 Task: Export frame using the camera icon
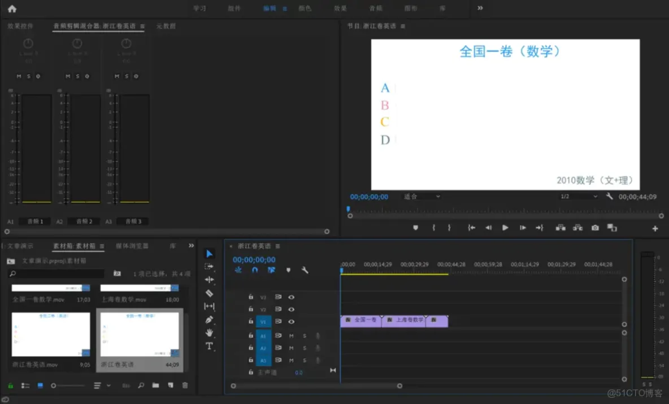tap(595, 228)
